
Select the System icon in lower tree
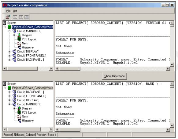(x=4, y=84)
